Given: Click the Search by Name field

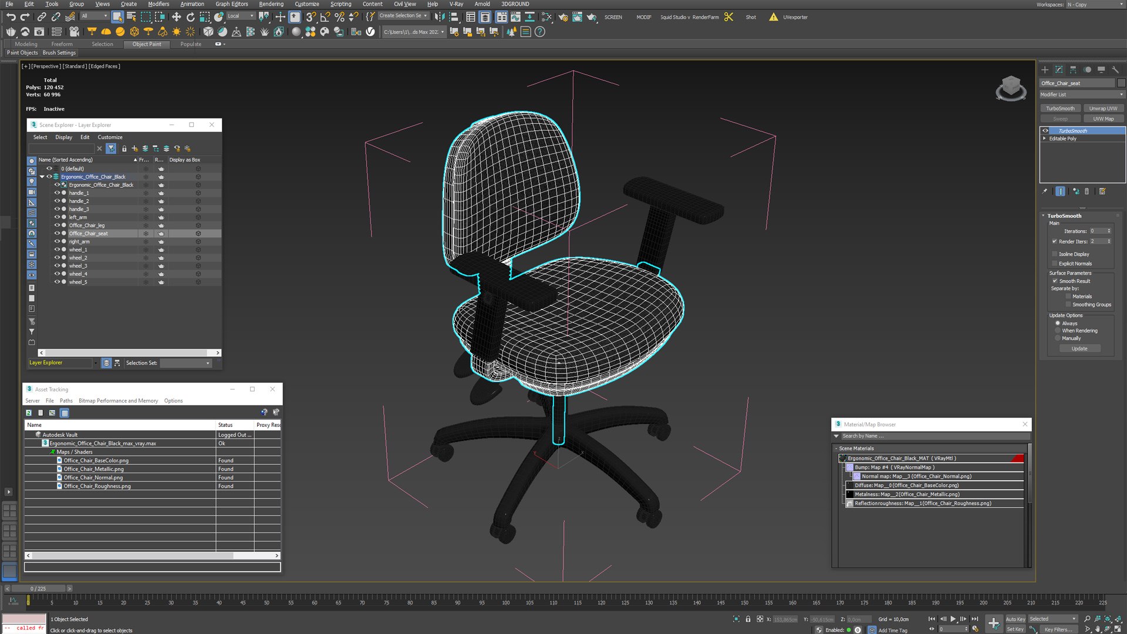Looking at the screenshot, I should (x=936, y=436).
